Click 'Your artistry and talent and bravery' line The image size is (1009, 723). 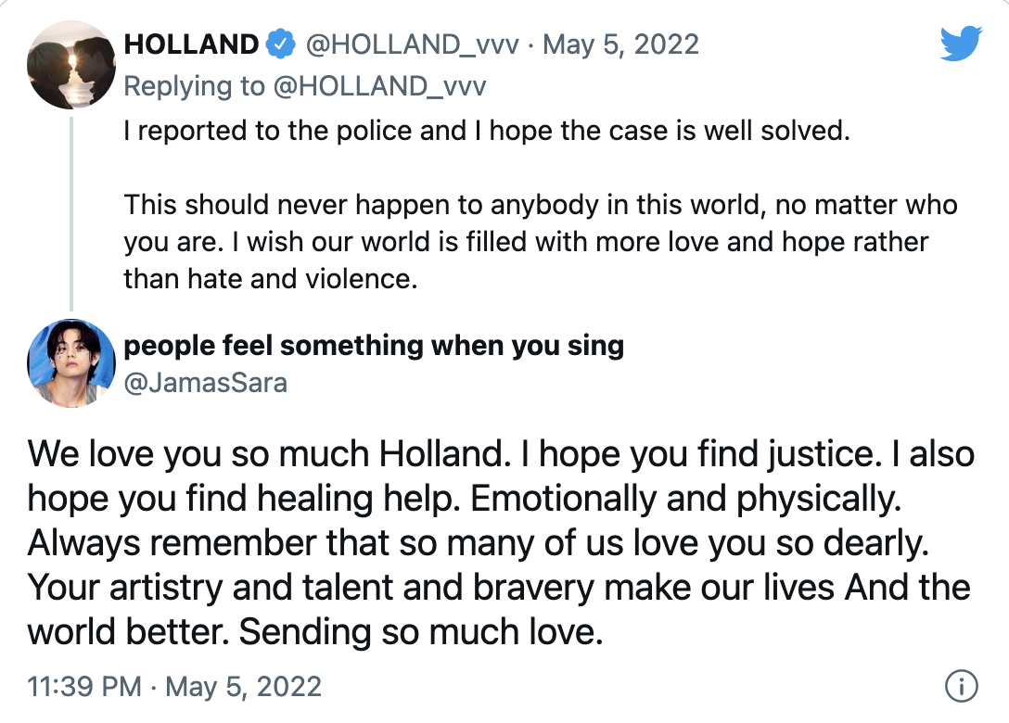[x=310, y=588]
